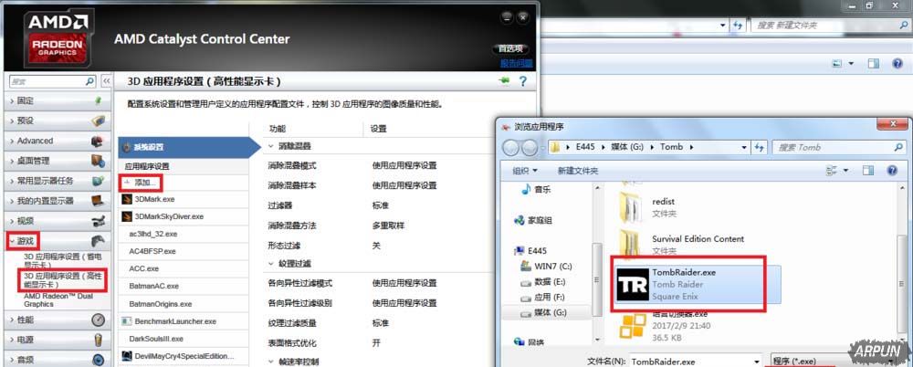The width and height of the screenshot is (913, 367).
Task: Click the 搜索 Tomb search field
Action: (838, 147)
